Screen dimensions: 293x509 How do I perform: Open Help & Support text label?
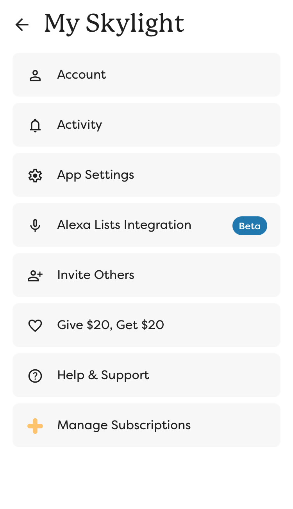point(103,375)
